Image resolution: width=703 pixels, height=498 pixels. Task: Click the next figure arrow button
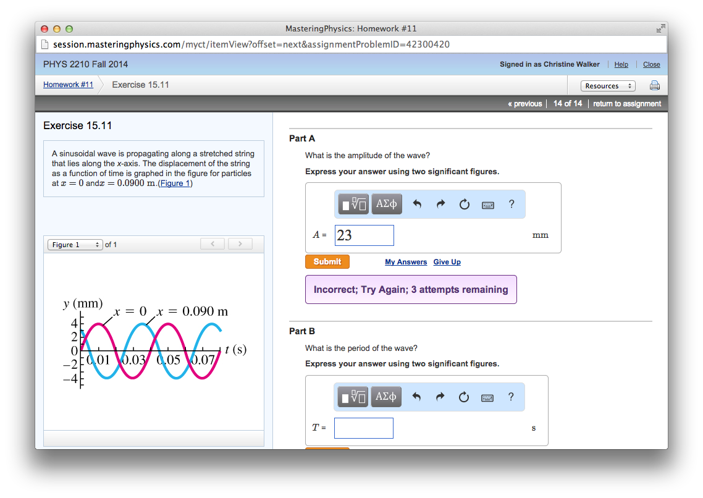240,243
